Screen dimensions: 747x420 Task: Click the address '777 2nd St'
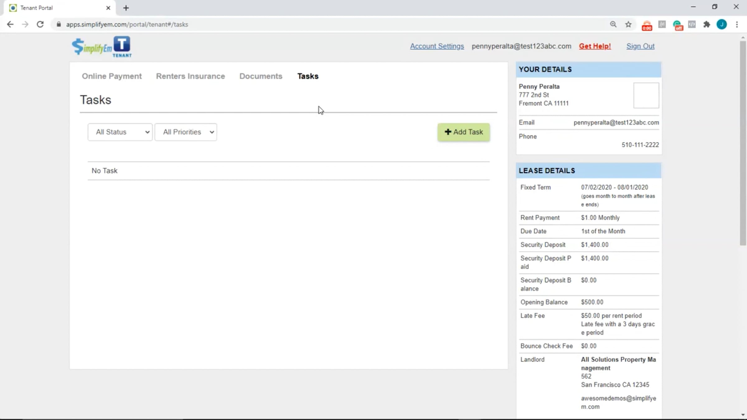pyautogui.click(x=534, y=95)
